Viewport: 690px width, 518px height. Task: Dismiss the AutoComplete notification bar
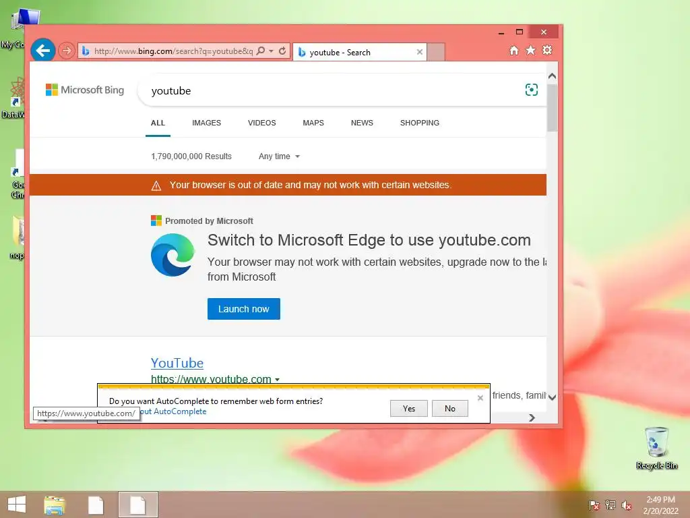(480, 398)
